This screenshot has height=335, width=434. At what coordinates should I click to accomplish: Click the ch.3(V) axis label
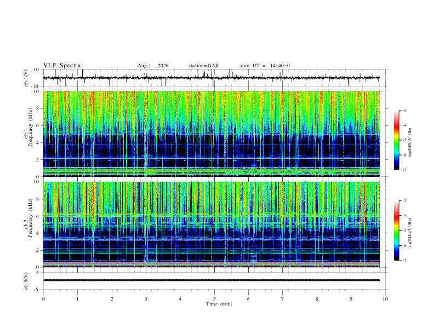tap(26, 281)
